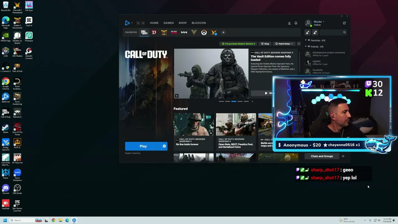398x224 pixels.
Task: Select the Call of Duty favorites icon
Action: [144, 32]
